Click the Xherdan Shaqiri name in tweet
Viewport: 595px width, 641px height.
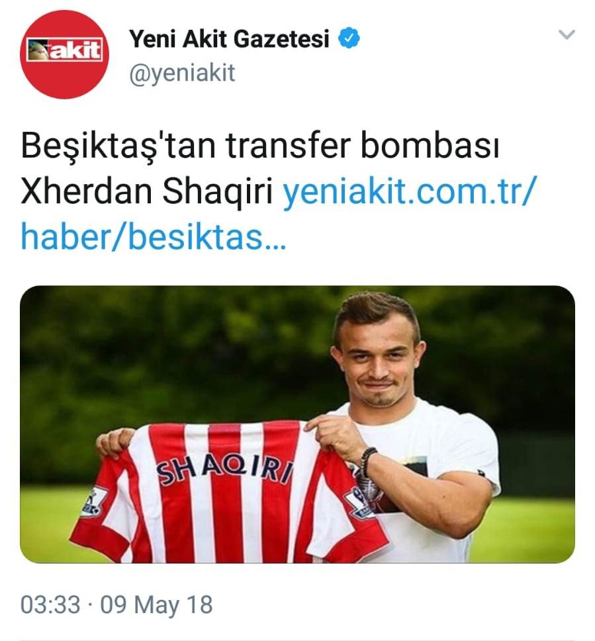(x=146, y=191)
